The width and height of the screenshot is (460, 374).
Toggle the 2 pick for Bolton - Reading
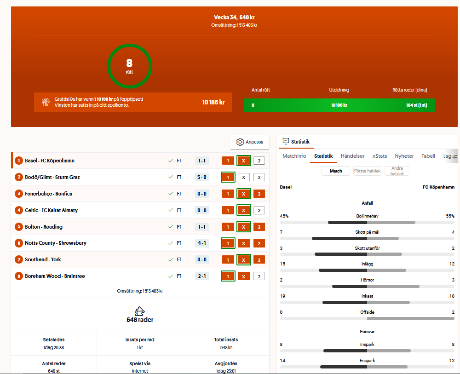pos(259,227)
